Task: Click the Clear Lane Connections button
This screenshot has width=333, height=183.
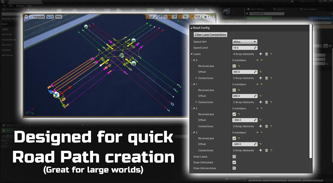Action: click(210, 35)
